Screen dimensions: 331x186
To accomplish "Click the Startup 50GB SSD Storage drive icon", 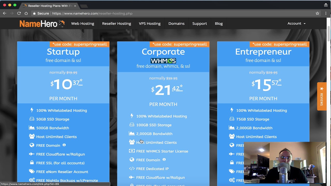I will [32, 119].
